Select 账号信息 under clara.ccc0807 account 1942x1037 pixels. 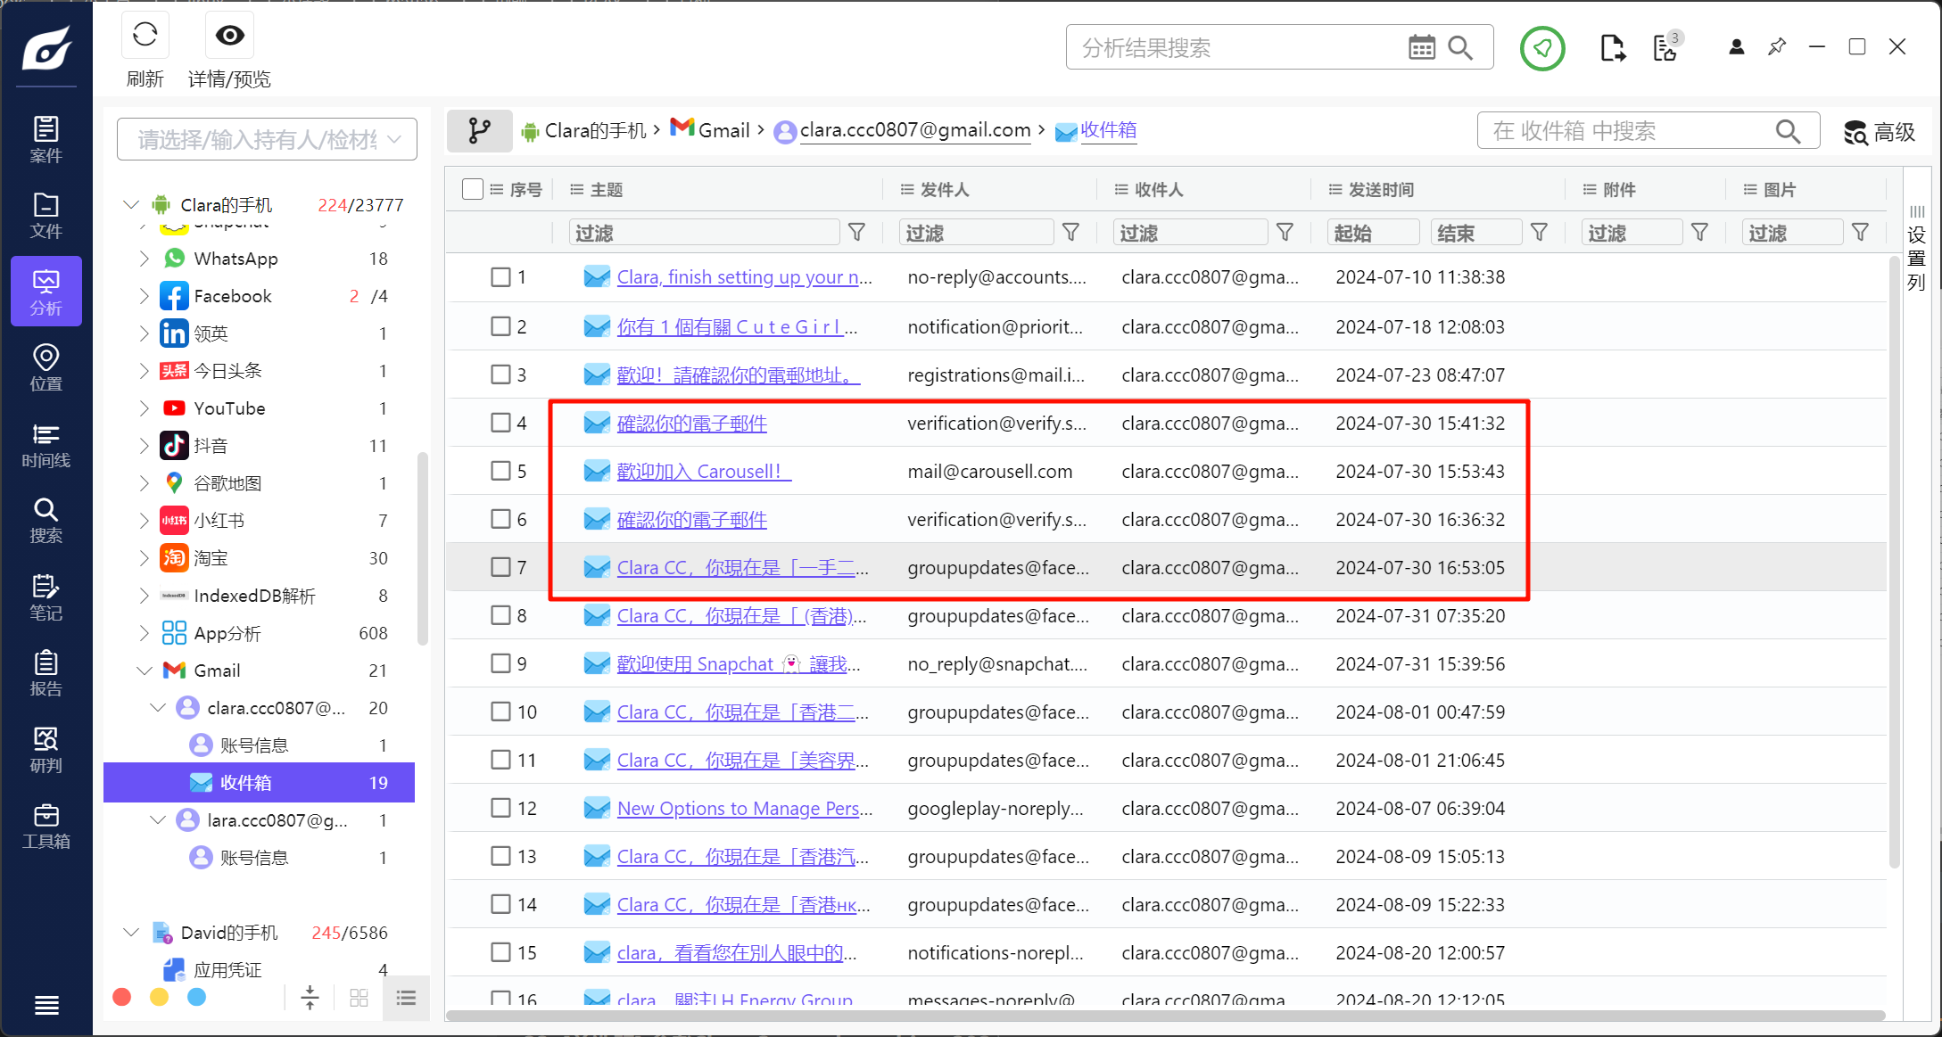(254, 745)
